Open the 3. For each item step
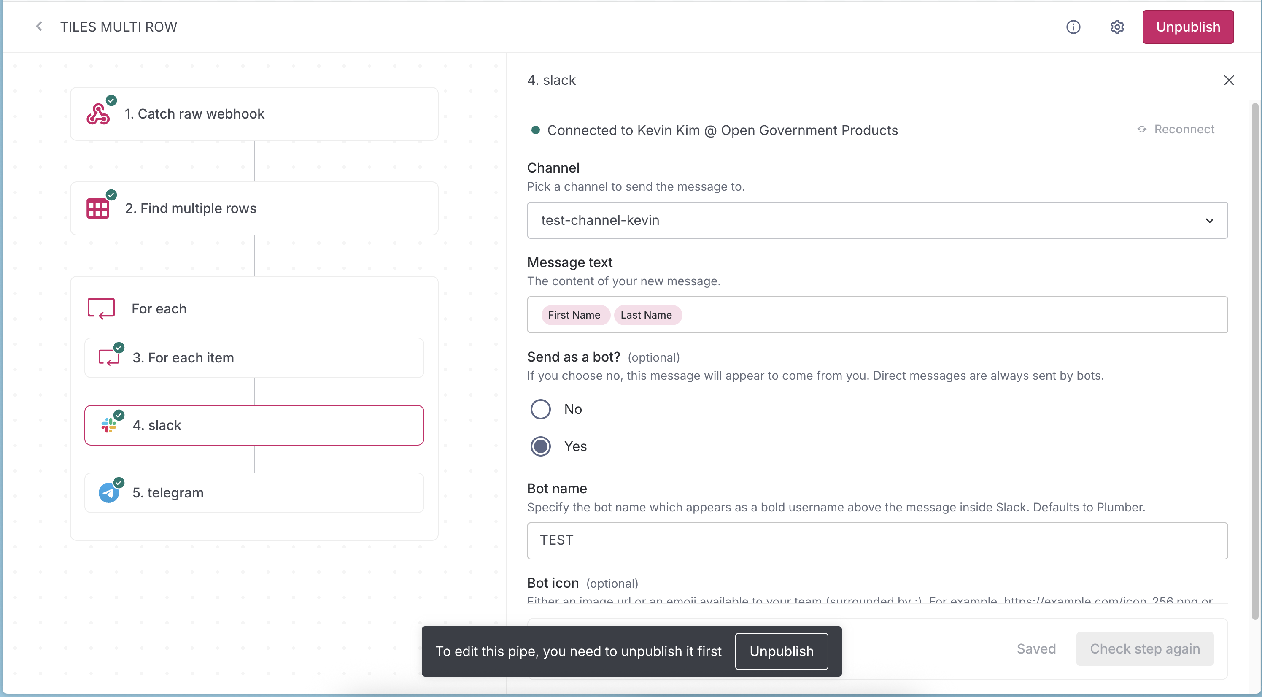Screen dimensions: 1262x697 coord(254,358)
